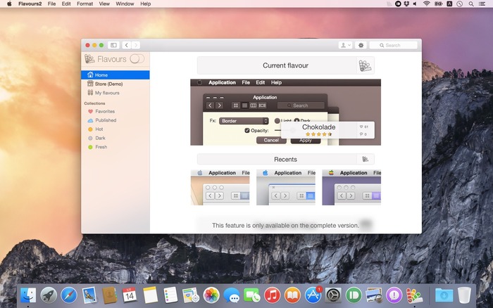Open Contacts from the dock
Screen dimensions: 493x308
(x=109, y=295)
